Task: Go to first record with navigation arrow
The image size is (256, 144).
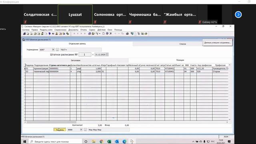Action: pyautogui.click(x=74, y=34)
